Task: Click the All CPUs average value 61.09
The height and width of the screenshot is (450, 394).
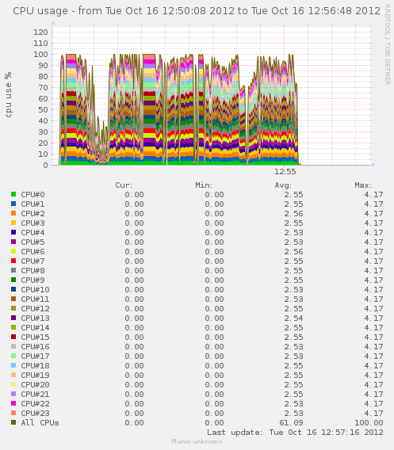Action: point(291,423)
